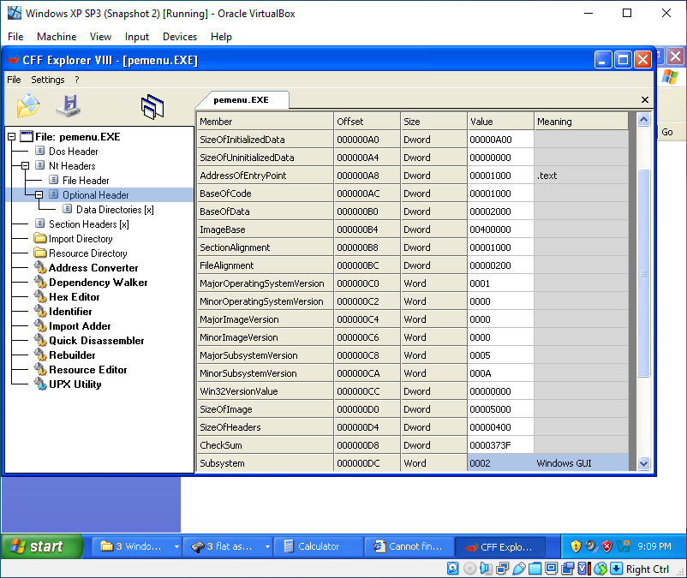
Task: Open the Cannot fin... taskbar button
Action: click(x=409, y=546)
